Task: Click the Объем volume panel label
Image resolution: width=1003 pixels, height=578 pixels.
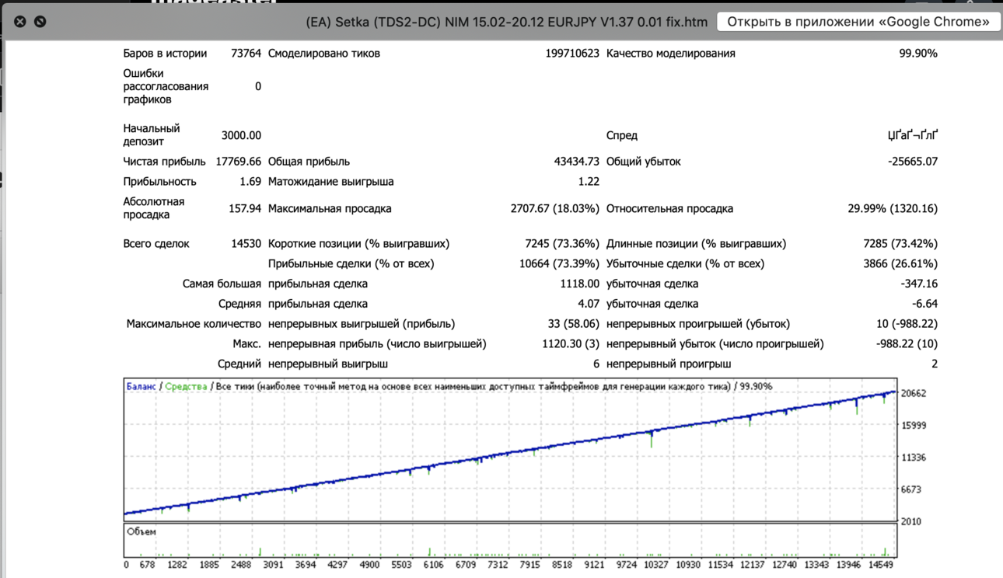Action: click(142, 531)
